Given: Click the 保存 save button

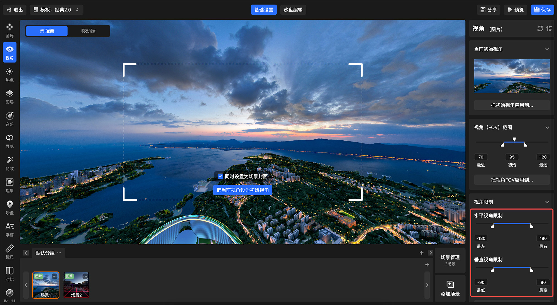Looking at the screenshot, I should coord(542,10).
